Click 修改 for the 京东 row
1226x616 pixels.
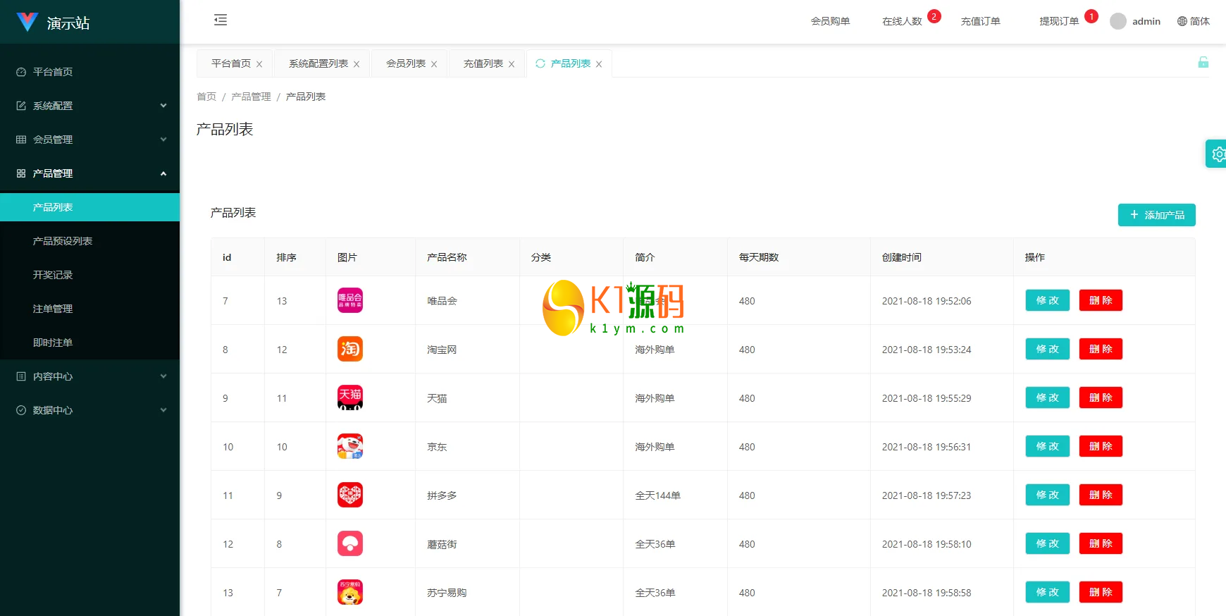point(1047,446)
